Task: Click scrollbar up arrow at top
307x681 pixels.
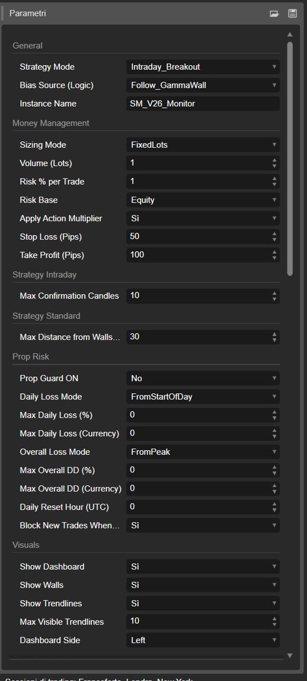Action: (290, 34)
